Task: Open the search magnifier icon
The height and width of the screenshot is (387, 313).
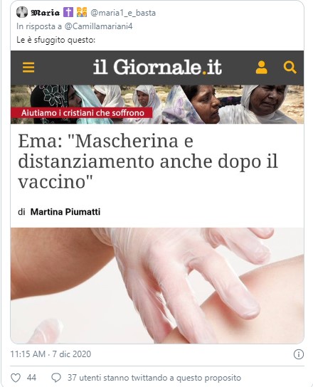Action: point(290,68)
